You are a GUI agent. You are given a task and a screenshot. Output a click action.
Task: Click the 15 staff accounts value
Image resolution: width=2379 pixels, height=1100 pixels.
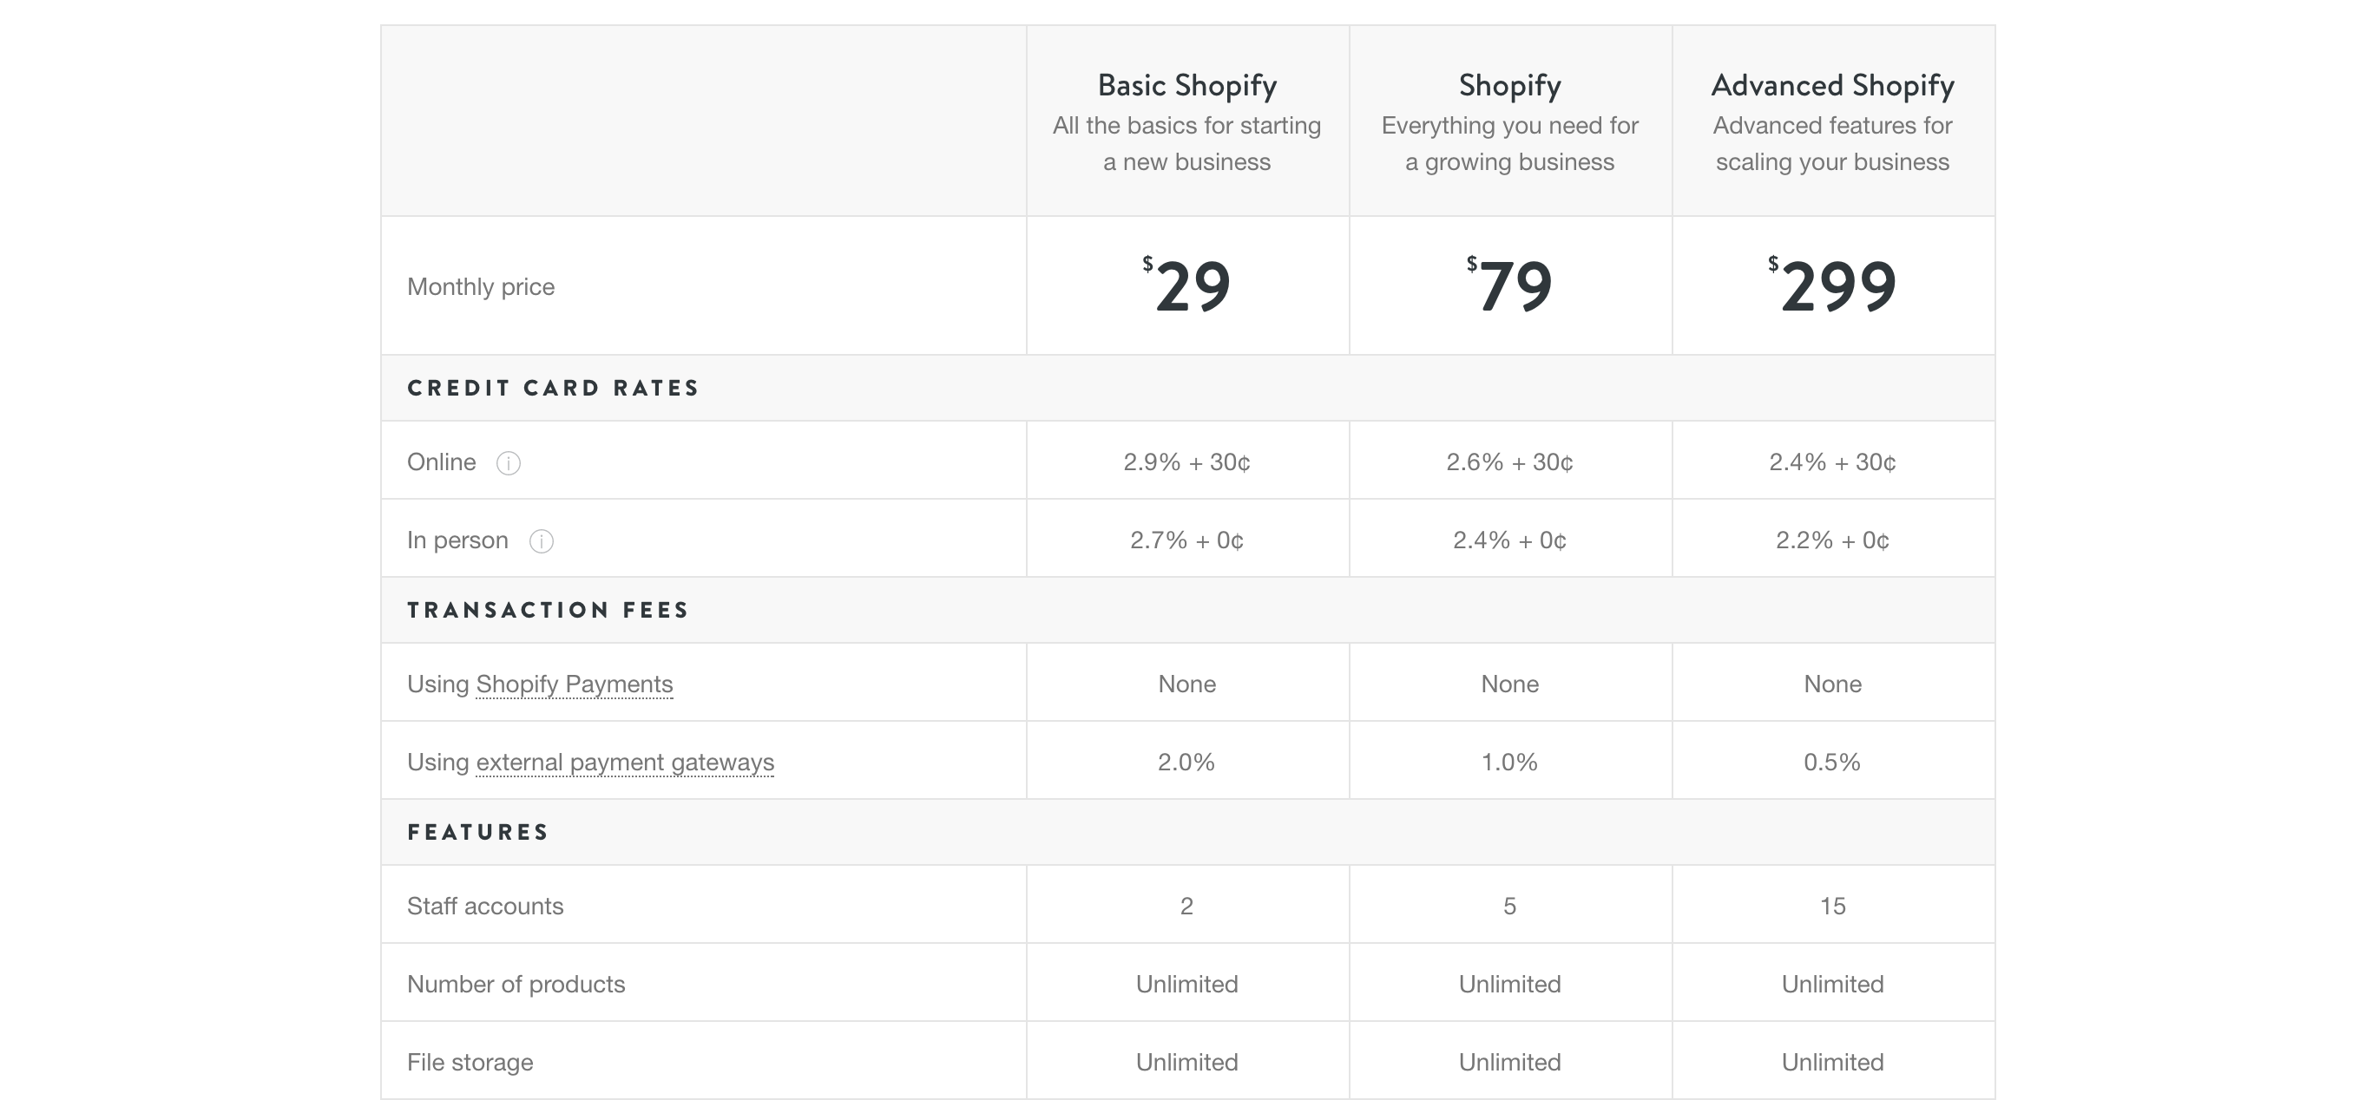pos(1832,907)
